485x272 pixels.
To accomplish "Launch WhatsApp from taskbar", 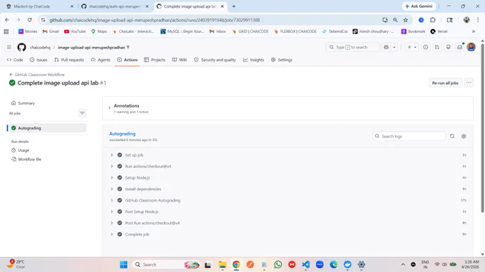I will (x=278, y=265).
